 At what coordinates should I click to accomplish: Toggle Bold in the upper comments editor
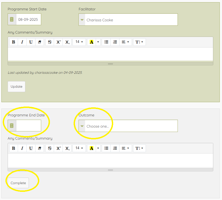(14, 42)
